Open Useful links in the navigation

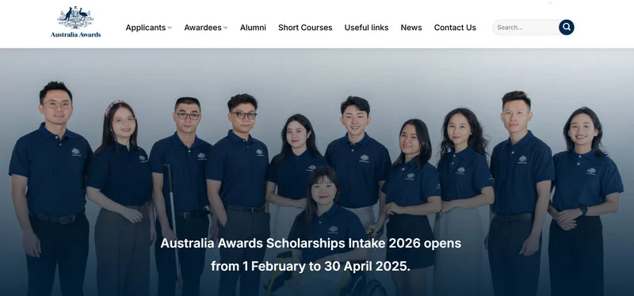(x=366, y=28)
